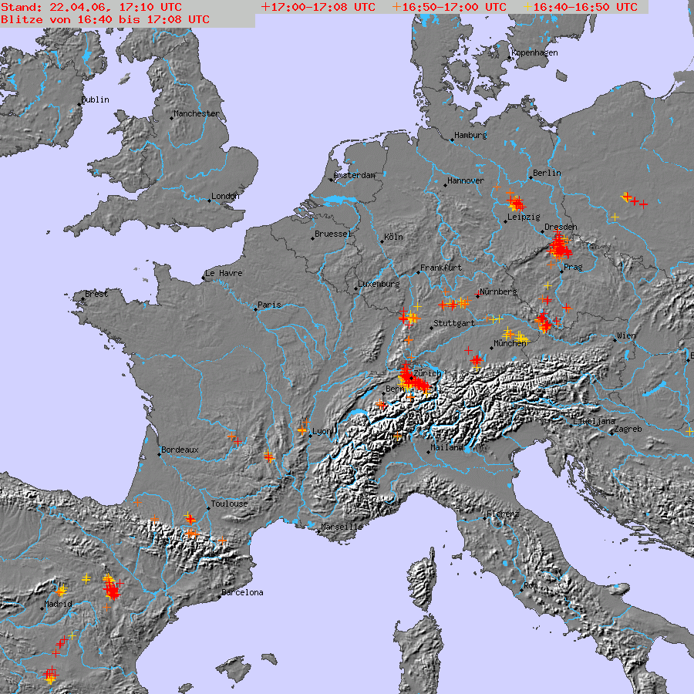Click the Barcelona city label

tap(242, 592)
